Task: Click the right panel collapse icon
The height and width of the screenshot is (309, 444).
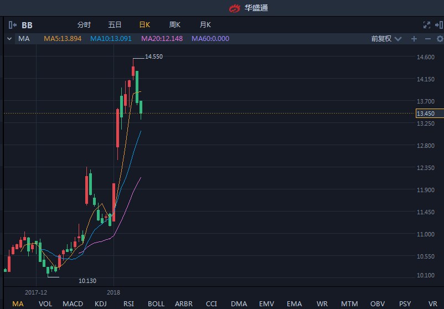Action: [x=440, y=25]
